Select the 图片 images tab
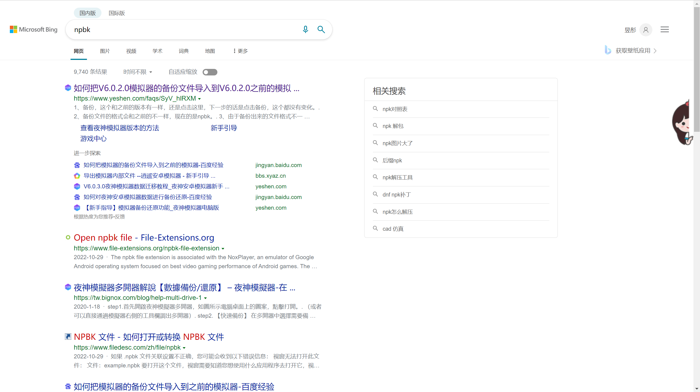The width and height of the screenshot is (700, 392). pyautogui.click(x=105, y=51)
